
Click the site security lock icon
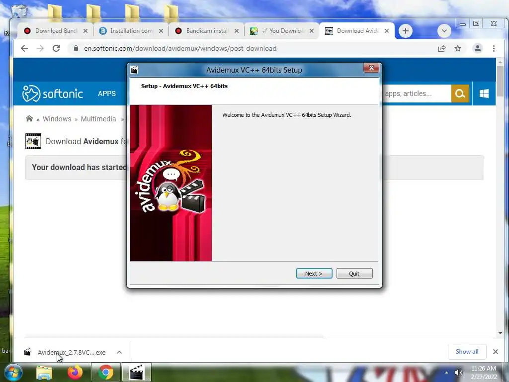pyautogui.click(x=76, y=48)
